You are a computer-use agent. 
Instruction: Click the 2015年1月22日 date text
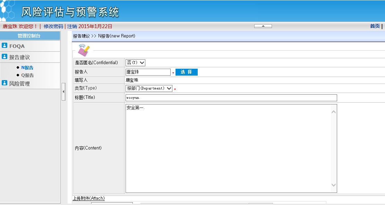[95, 26]
